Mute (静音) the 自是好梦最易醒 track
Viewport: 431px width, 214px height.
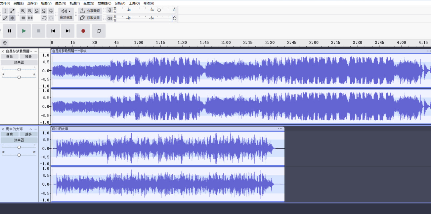point(10,56)
